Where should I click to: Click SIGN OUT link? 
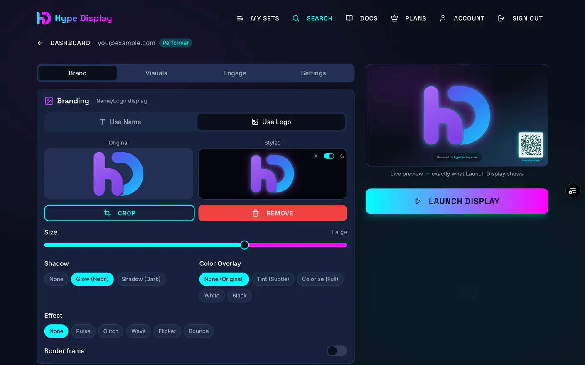[527, 18]
